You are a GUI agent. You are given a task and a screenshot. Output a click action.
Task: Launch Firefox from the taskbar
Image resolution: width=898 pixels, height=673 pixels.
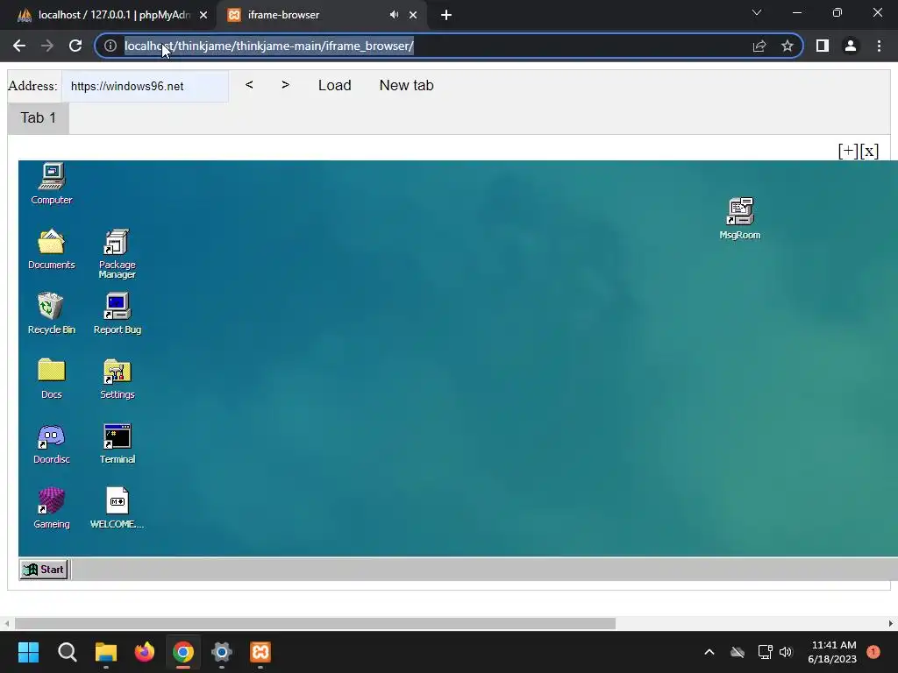tap(145, 652)
